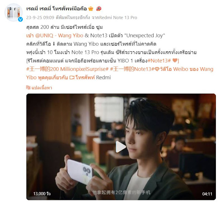The image size is (219, 203).
Task: Click the heart emoji after #Note13#
Action: pyautogui.click(x=175, y=61)
